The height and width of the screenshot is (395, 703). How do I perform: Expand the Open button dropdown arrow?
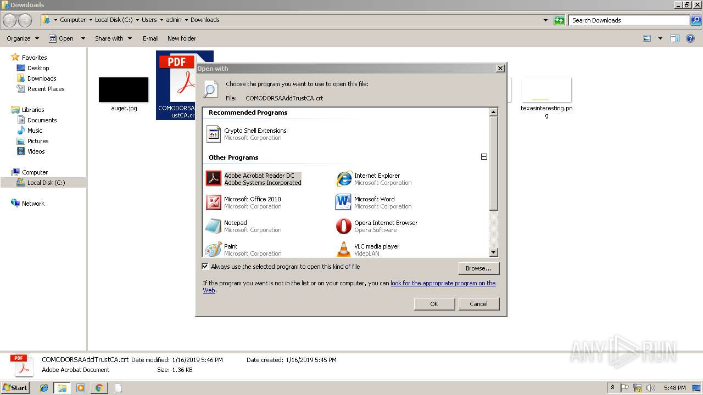tap(83, 38)
